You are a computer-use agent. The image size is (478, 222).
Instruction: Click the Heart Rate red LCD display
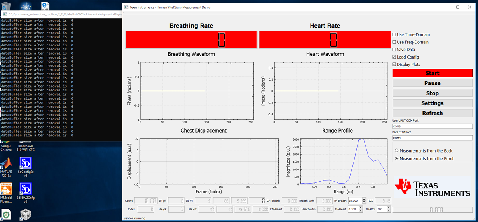click(x=325, y=40)
